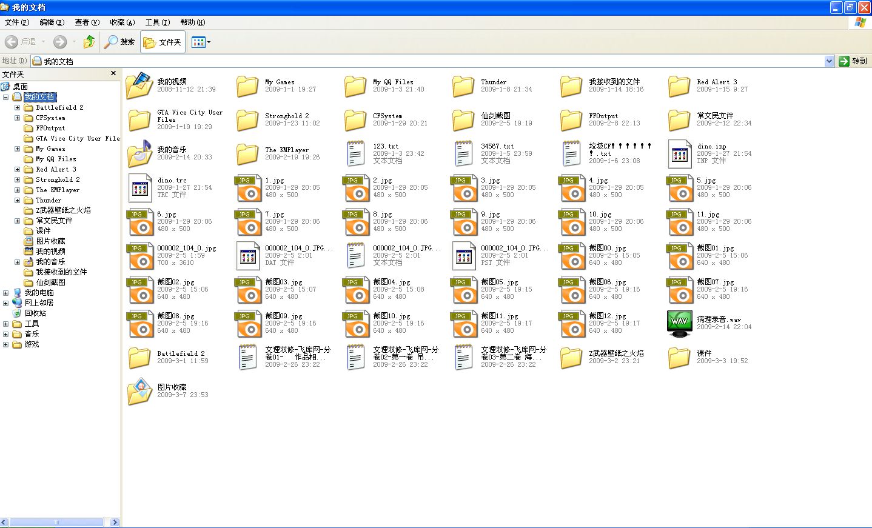
Task: Expand Battlefield 2 in the folder tree
Action: click(x=17, y=107)
